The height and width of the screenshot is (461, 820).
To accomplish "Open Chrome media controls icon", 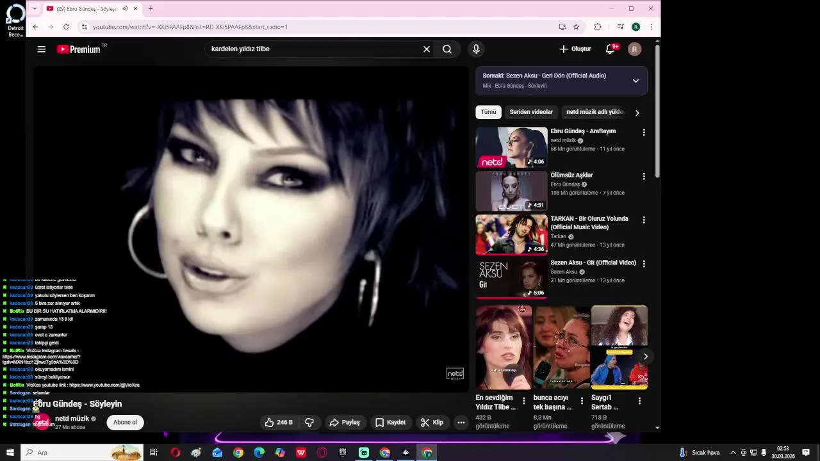I will pyautogui.click(x=620, y=27).
